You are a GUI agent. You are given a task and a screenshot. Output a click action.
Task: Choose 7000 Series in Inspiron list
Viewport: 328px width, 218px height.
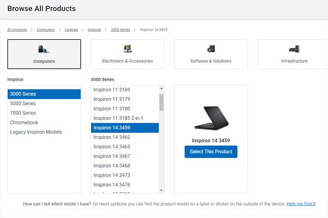[44, 113]
